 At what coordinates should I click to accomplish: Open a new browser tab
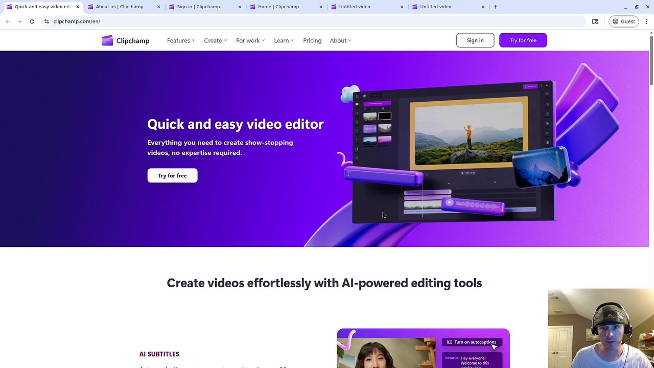495,7
